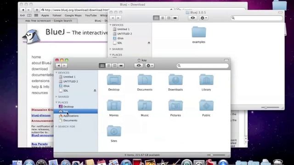Screen dimensions: 294x165
Task: Open the Music folder in kay window
Action: pyautogui.click(x=145, y=105)
